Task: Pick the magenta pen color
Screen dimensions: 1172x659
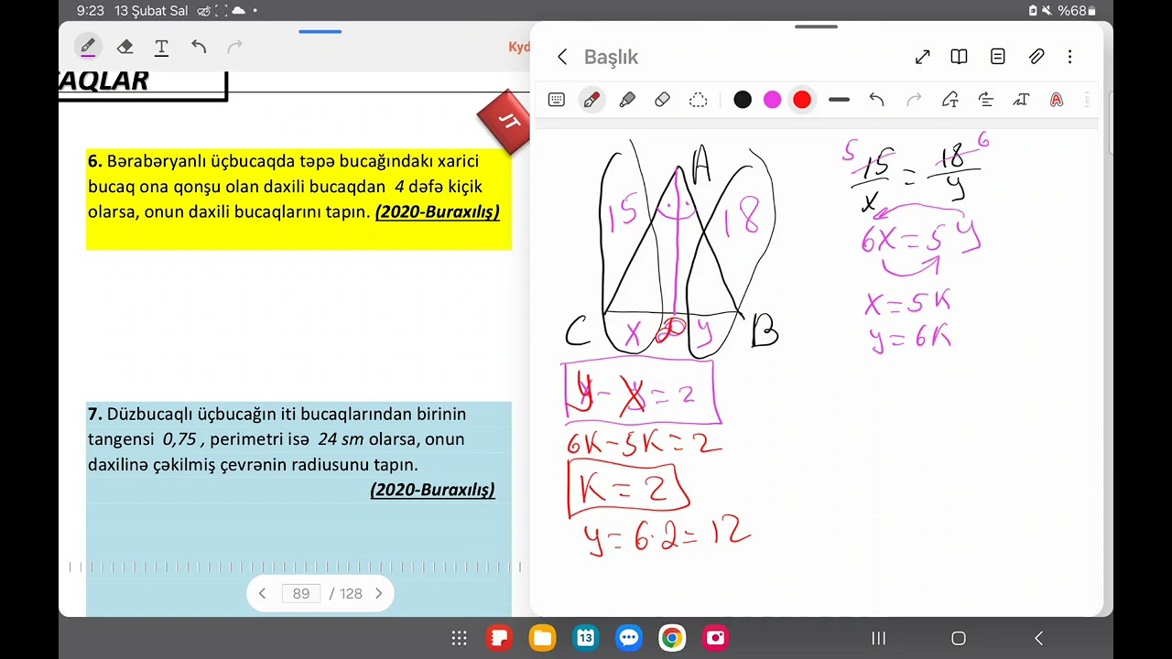Action: click(x=772, y=100)
